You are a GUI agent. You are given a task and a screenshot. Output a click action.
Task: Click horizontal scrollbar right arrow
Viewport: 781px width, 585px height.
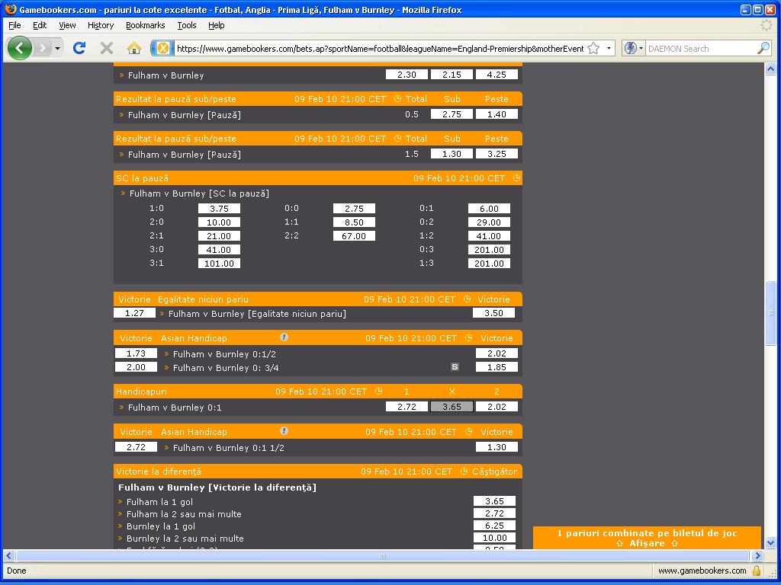[x=757, y=555]
